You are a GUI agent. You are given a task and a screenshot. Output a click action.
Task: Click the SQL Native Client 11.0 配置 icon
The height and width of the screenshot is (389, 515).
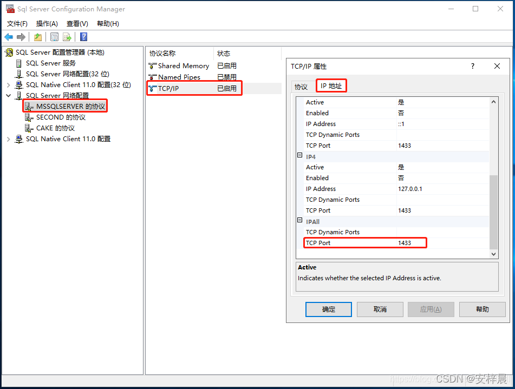tap(19, 139)
